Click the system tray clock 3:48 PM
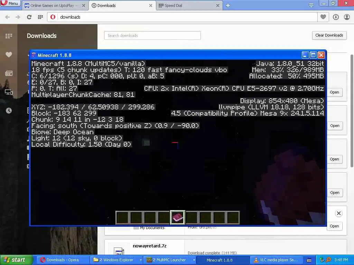The height and width of the screenshot is (265, 354). [x=341, y=260]
